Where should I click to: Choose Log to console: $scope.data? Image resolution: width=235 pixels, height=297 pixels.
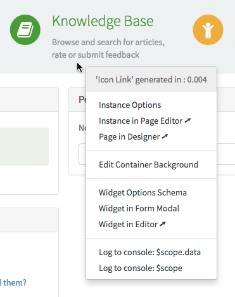(149, 253)
